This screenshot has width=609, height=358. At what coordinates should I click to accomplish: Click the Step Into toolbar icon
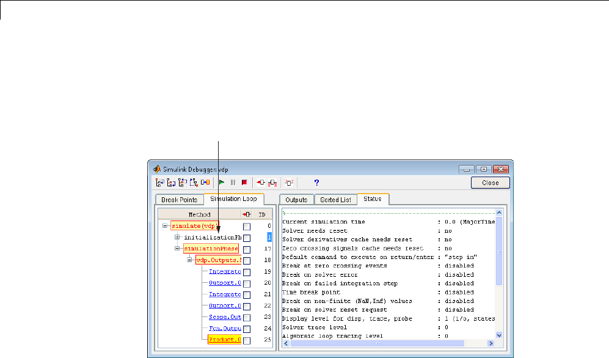click(x=159, y=183)
